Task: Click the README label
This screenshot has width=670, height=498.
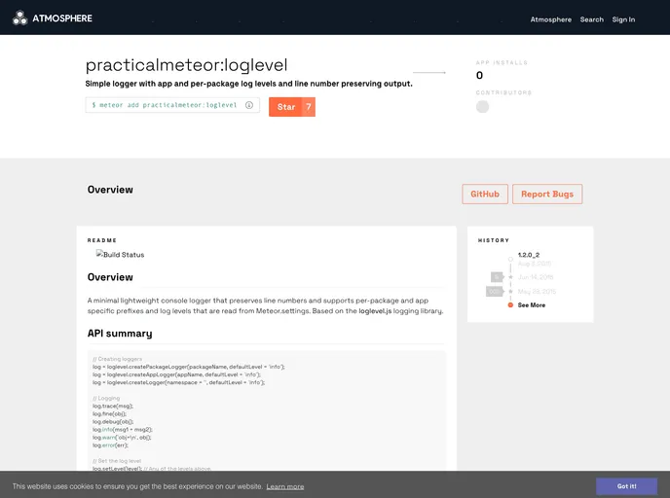Action: (101, 240)
